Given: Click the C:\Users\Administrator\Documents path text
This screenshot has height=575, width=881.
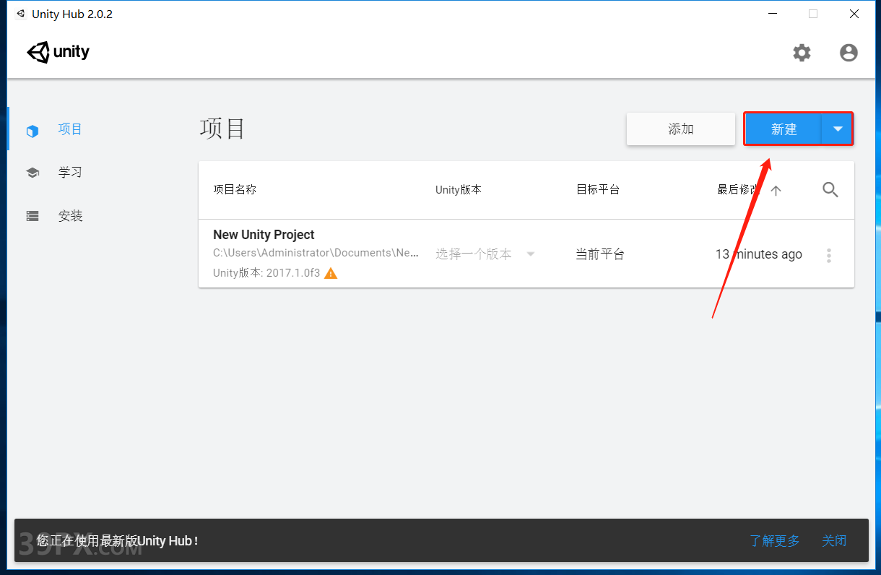Looking at the screenshot, I should pyautogui.click(x=316, y=253).
